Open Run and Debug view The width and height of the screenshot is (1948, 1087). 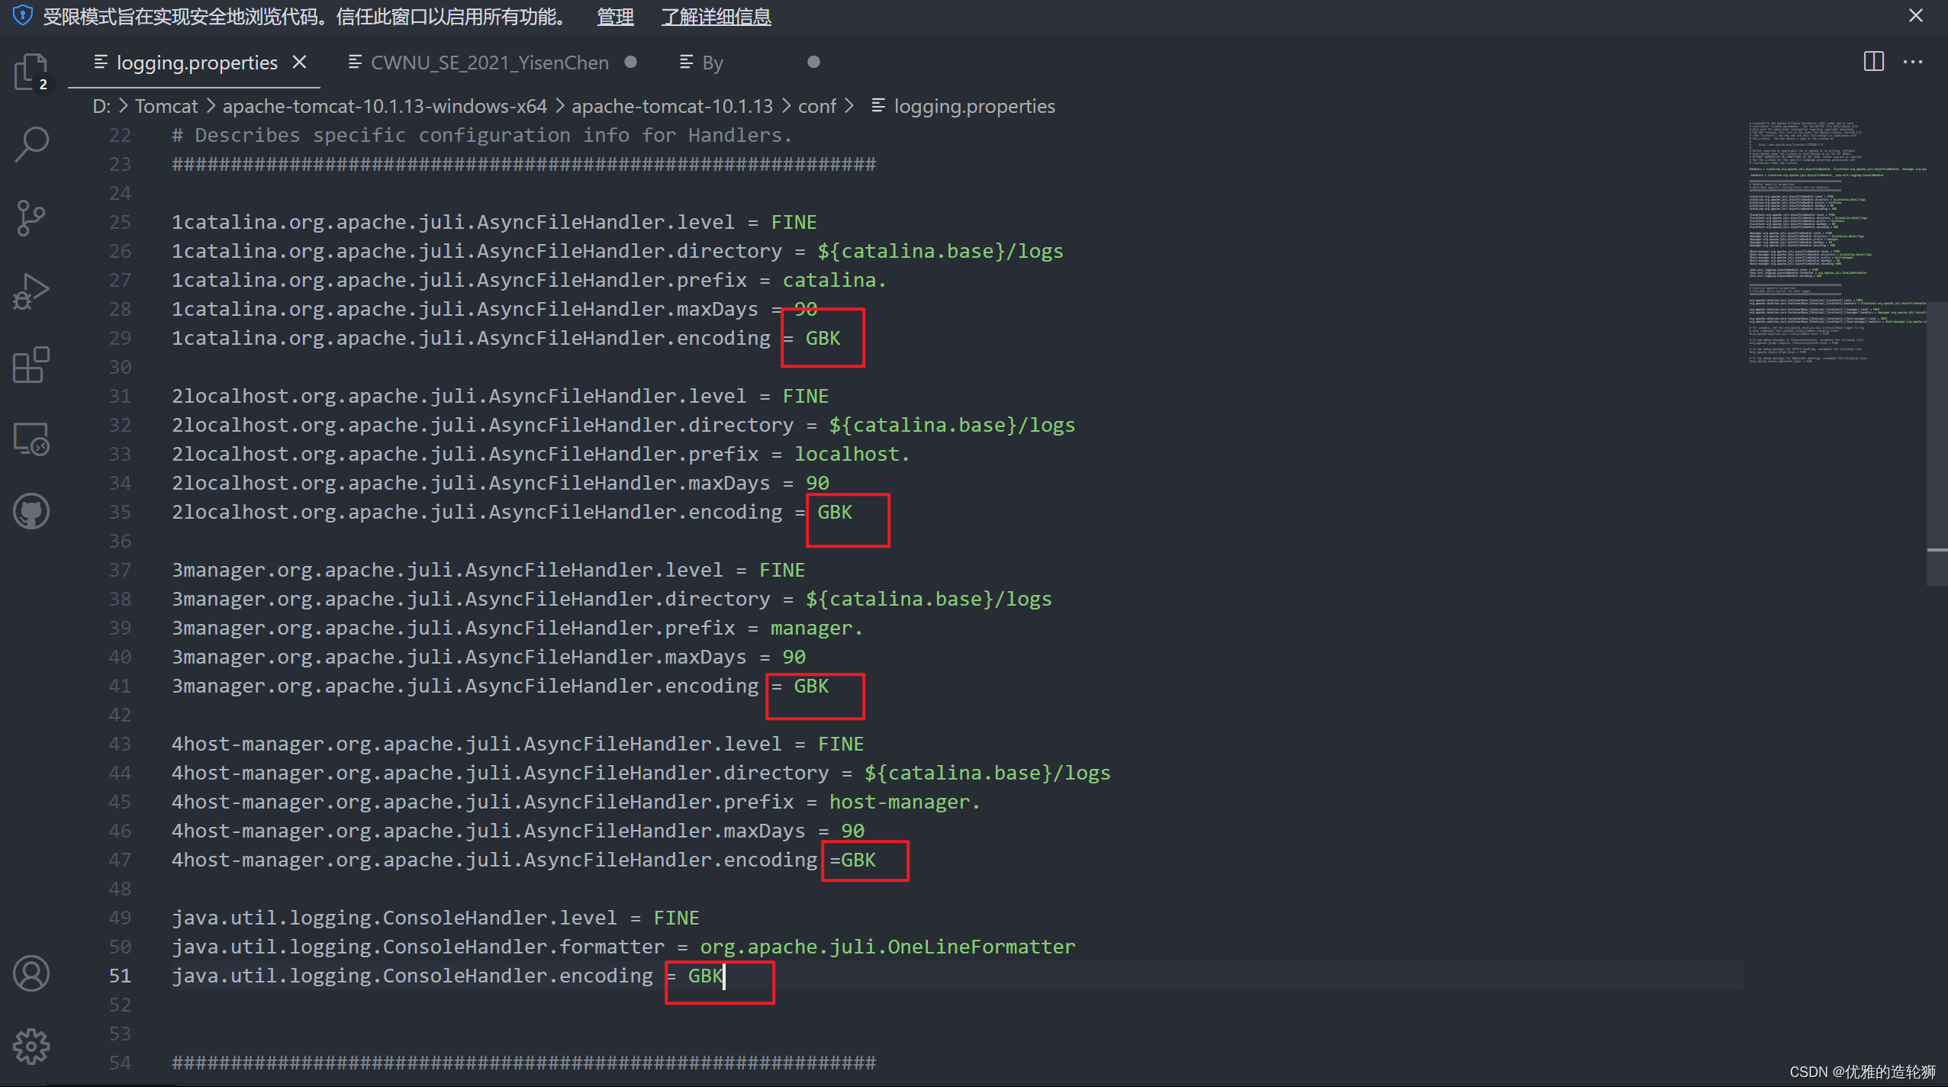tap(31, 291)
